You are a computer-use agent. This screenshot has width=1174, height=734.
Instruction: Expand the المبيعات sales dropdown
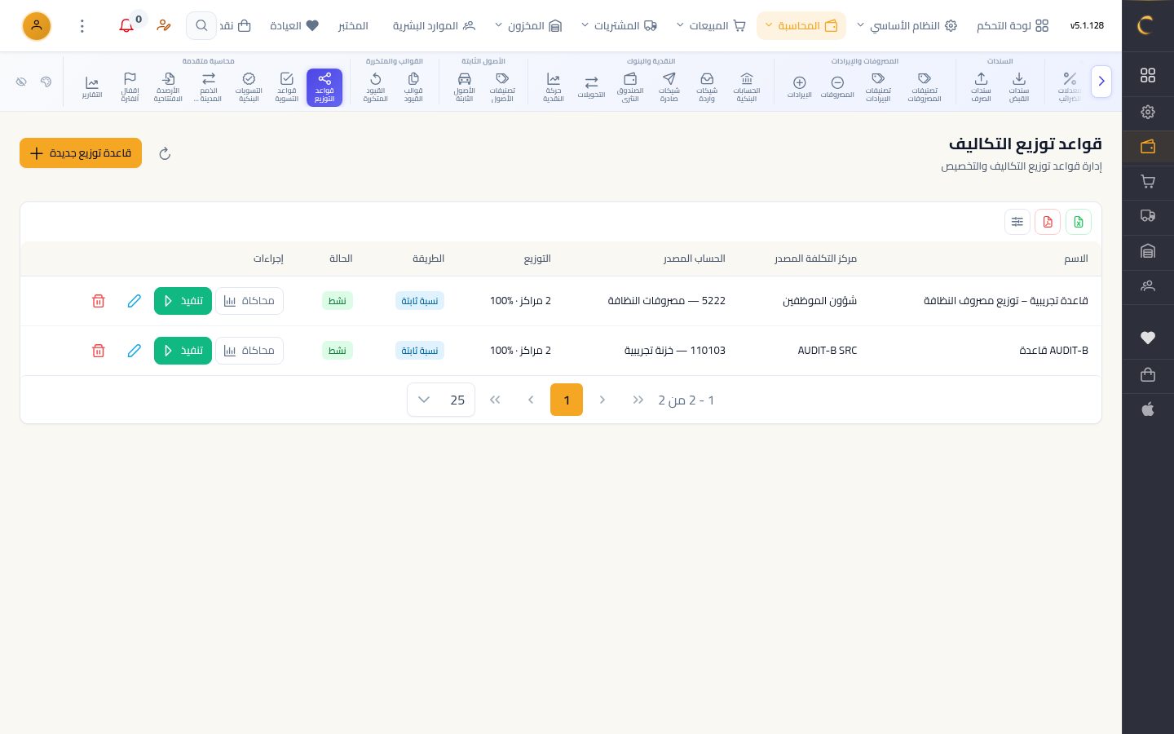point(711,26)
